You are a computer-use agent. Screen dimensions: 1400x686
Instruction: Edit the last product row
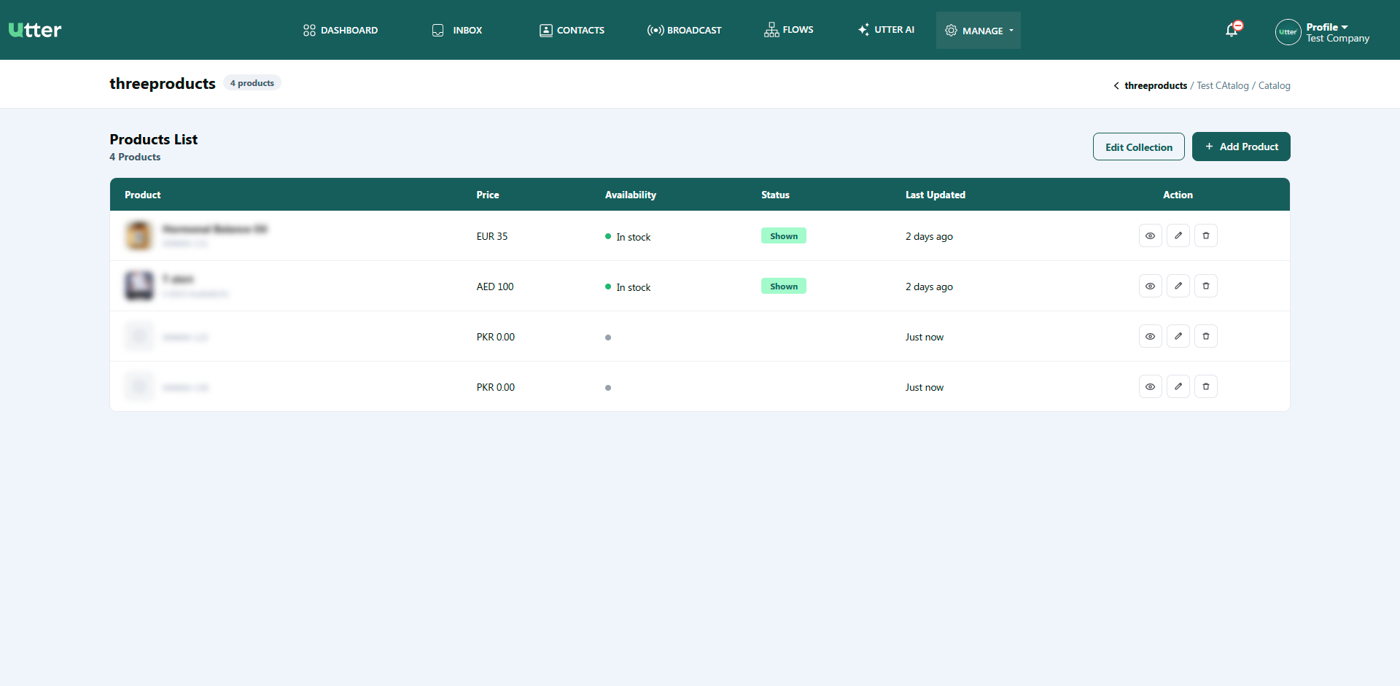[x=1178, y=387]
